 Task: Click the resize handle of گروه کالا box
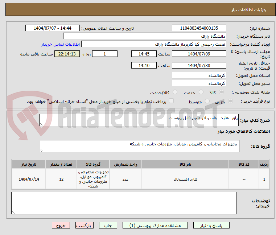coord(42,151)
